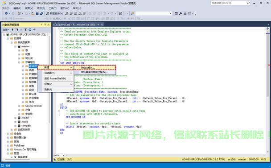Click the Save icon in the toolbar
This screenshot has width=271, height=168.
(37, 13)
